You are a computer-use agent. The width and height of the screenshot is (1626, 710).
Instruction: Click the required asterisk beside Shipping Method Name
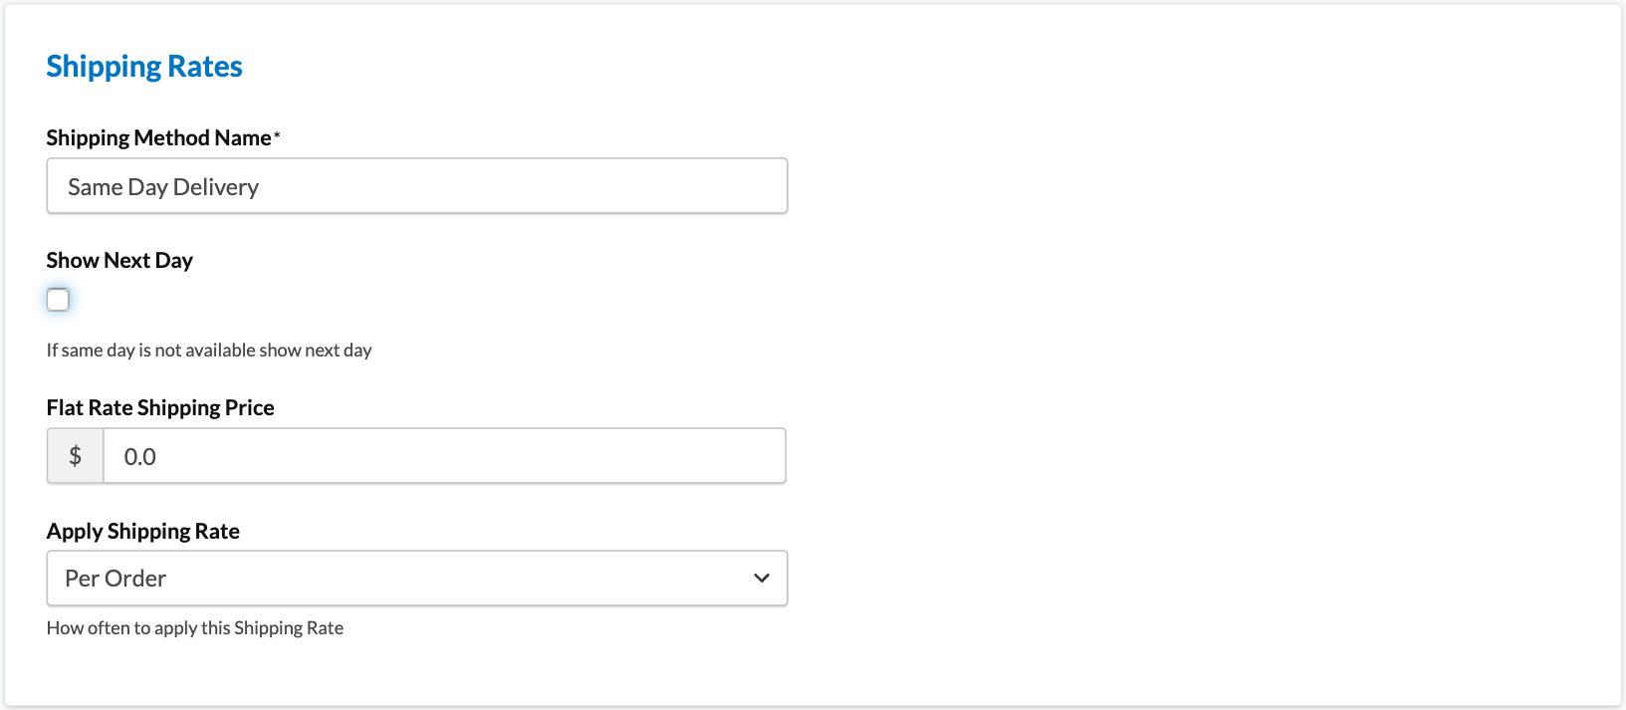277,135
